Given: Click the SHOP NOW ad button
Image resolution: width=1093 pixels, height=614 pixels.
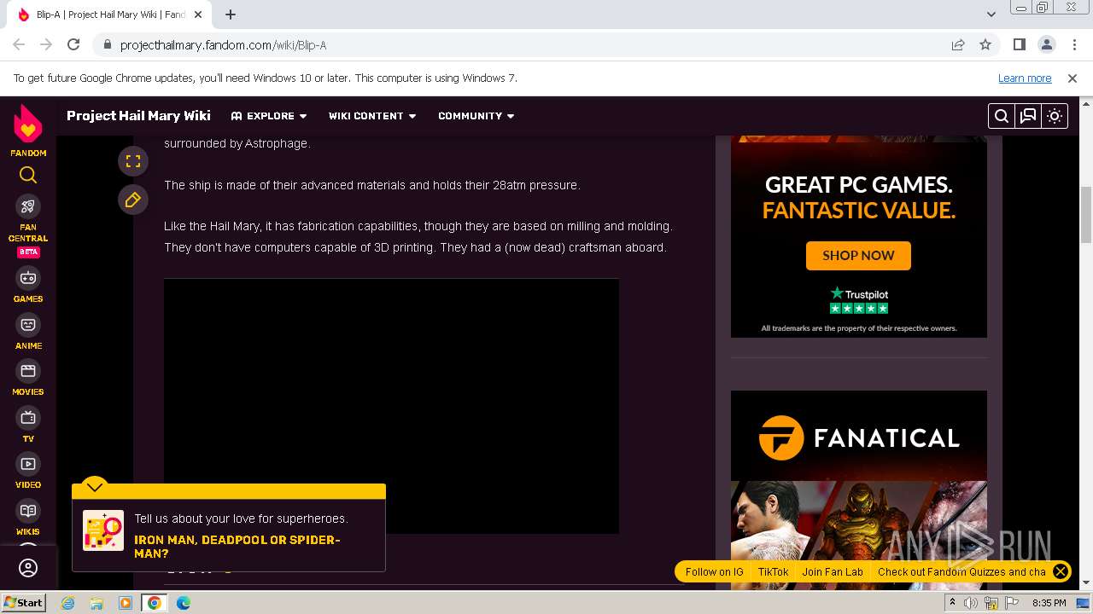Looking at the screenshot, I should 858,256.
